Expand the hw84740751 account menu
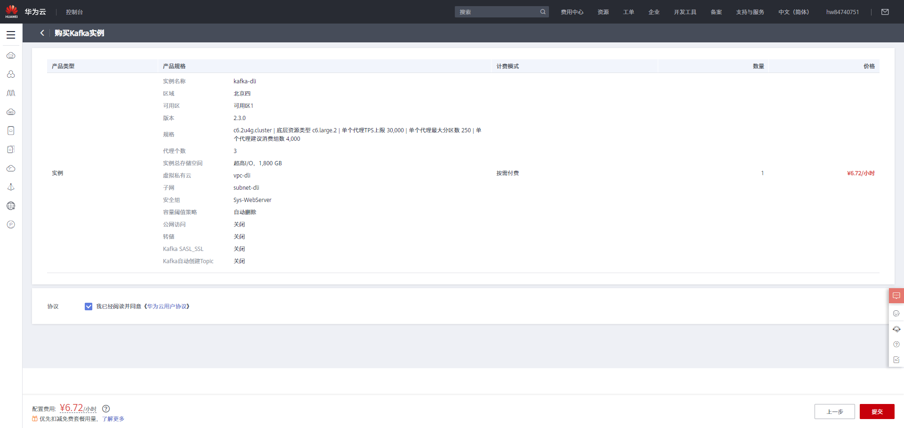Viewport: 904px width, 428px height. (842, 12)
